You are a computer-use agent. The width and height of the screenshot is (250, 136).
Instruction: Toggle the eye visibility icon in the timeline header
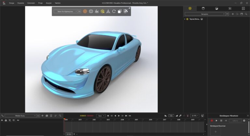[2, 120]
